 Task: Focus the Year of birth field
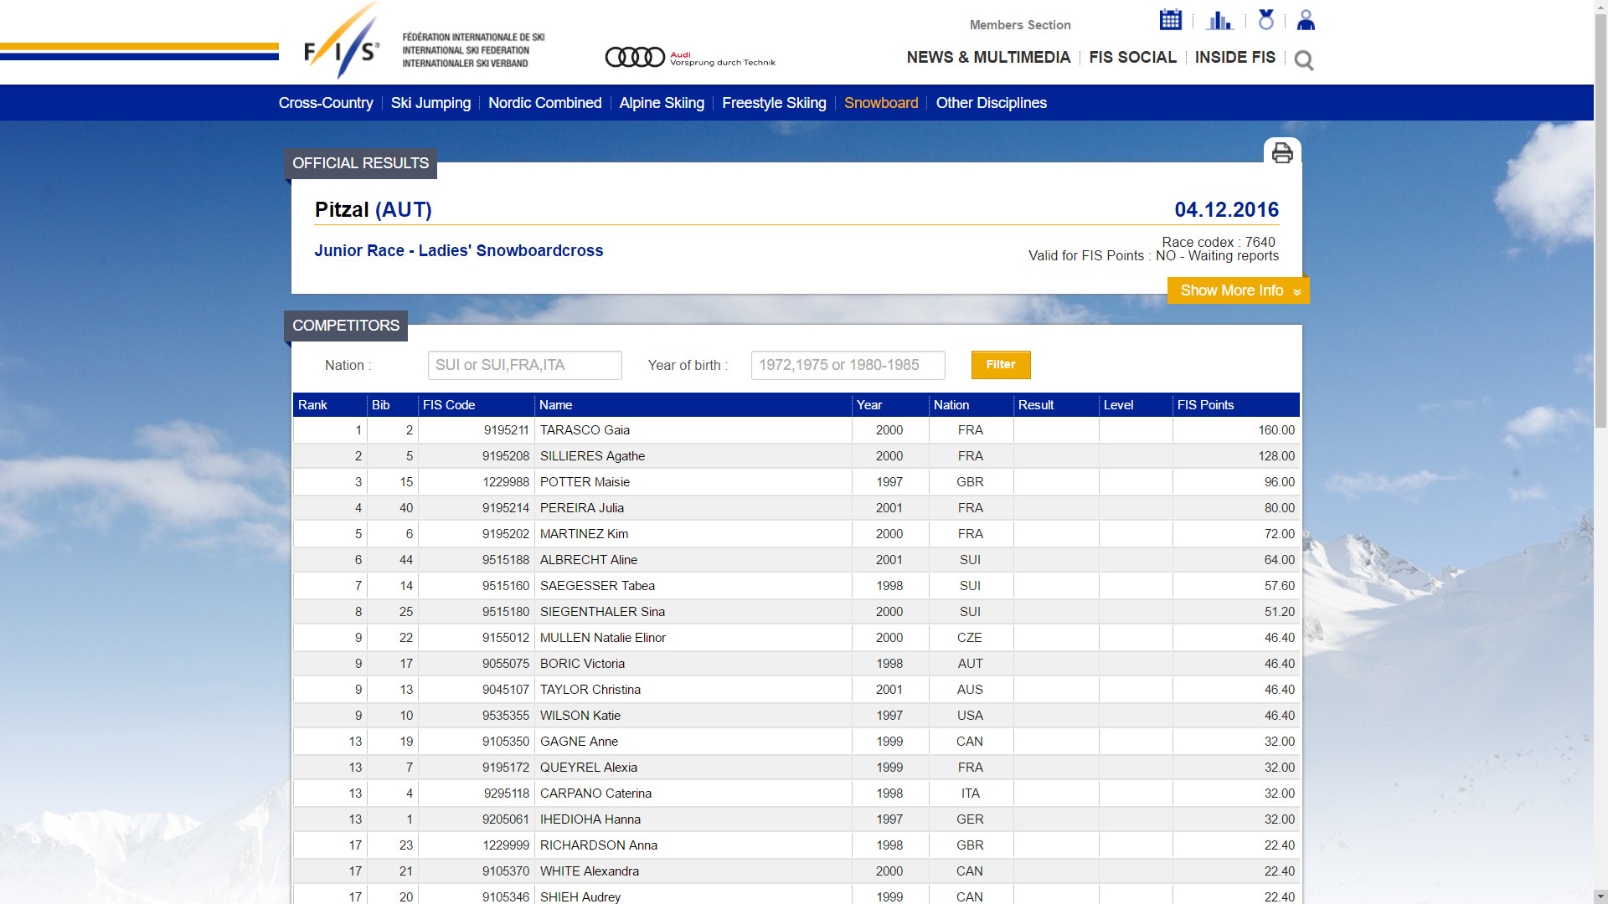[848, 365]
